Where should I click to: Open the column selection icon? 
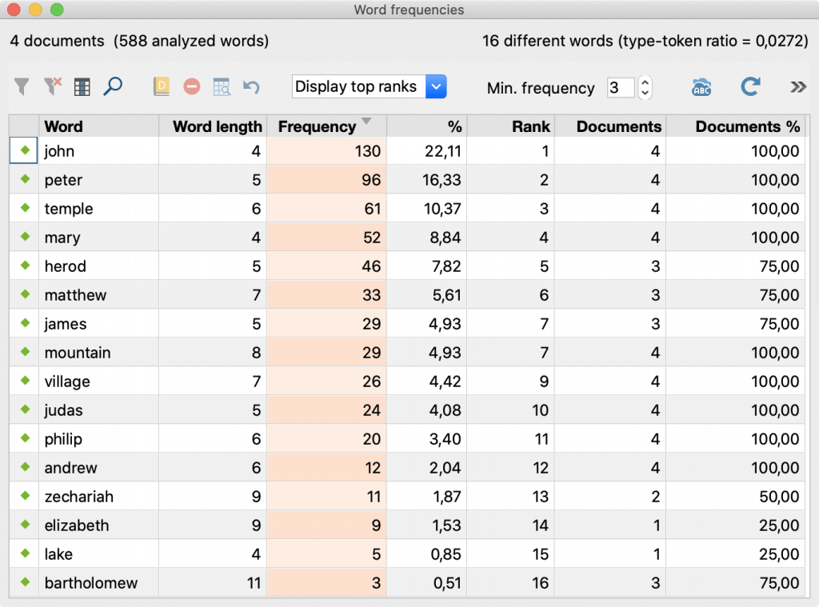tap(82, 87)
